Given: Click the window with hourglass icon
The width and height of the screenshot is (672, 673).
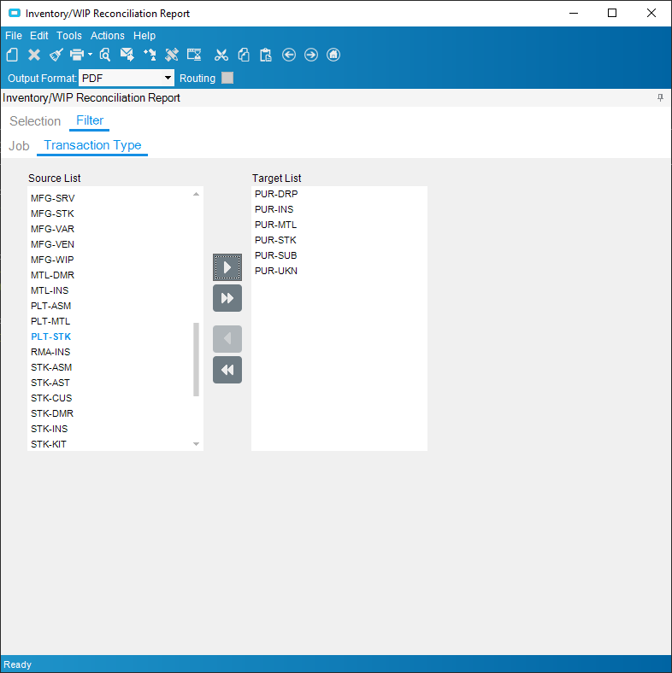Looking at the screenshot, I should coord(194,55).
